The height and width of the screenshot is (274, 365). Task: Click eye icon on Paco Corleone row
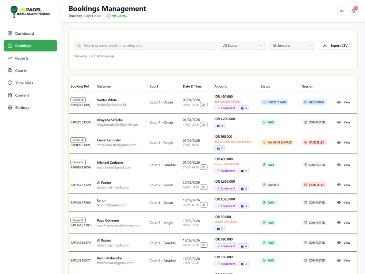tap(339, 223)
